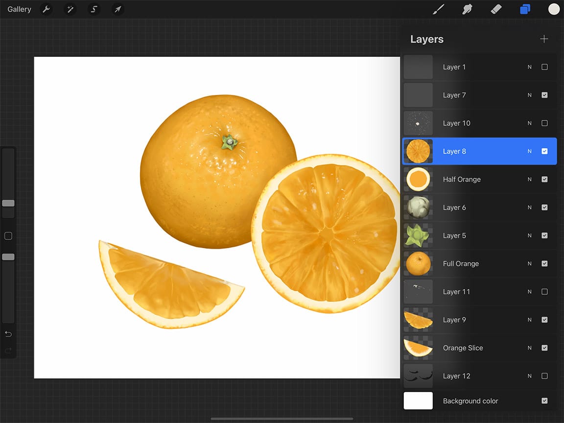Switch to the Eraser tool

click(496, 9)
